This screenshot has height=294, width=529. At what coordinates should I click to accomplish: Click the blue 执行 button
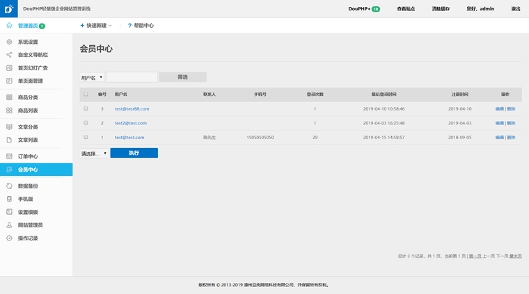point(134,153)
